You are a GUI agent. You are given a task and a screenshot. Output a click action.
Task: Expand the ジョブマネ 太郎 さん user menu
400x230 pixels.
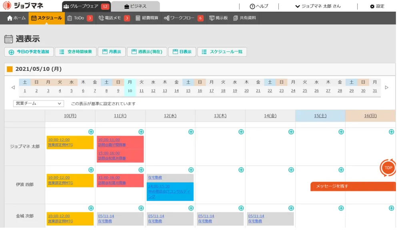coord(318,6)
